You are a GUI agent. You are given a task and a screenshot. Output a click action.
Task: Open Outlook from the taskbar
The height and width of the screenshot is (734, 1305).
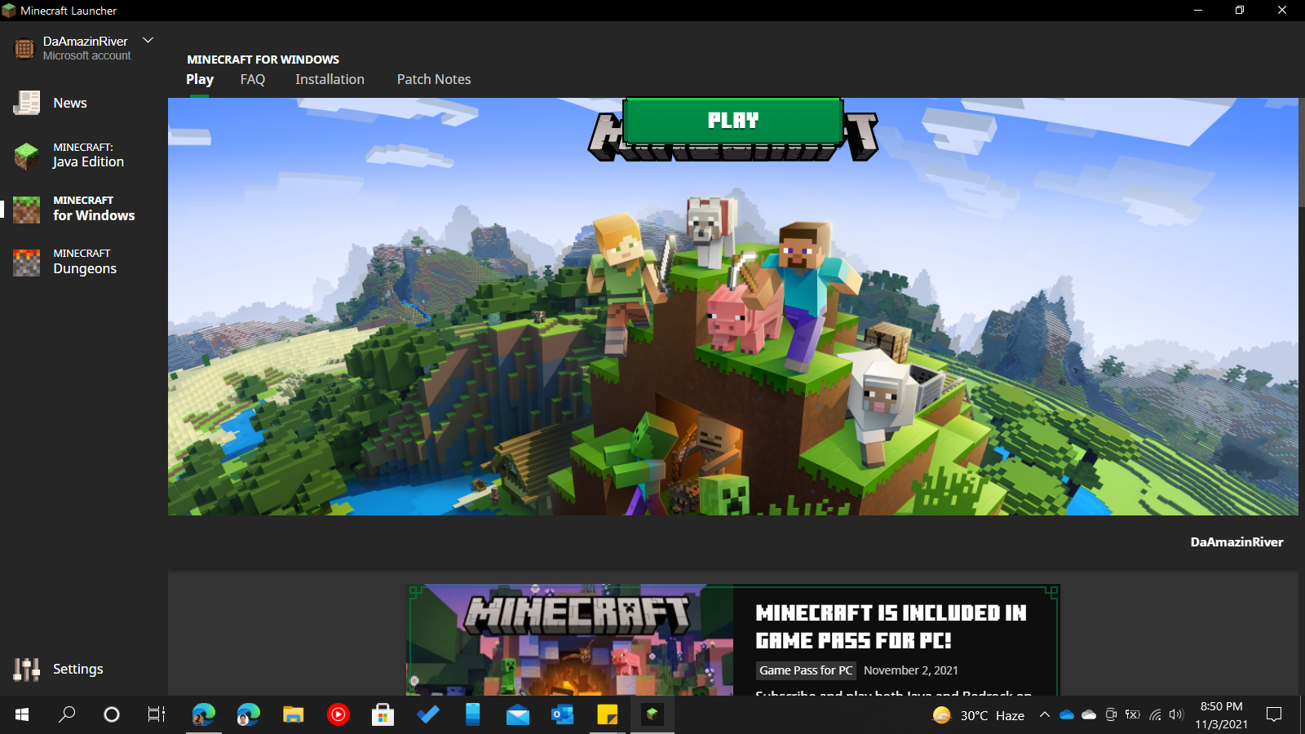(562, 714)
